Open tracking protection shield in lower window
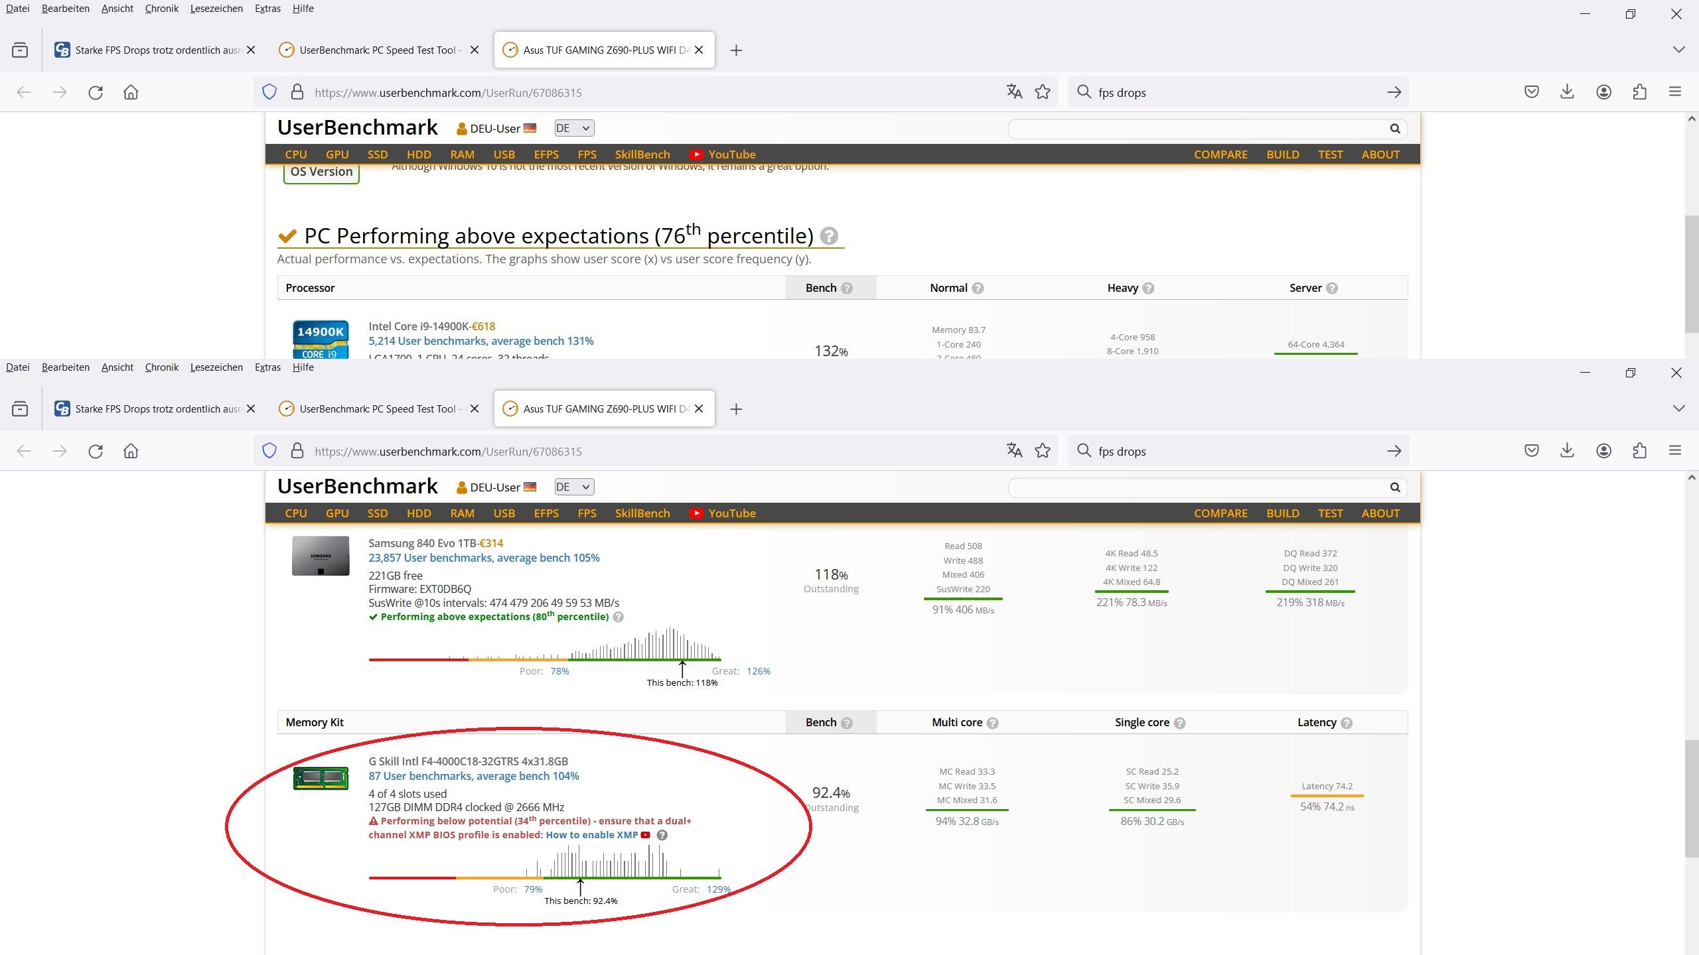Image resolution: width=1699 pixels, height=955 pixels. [269, 451]
